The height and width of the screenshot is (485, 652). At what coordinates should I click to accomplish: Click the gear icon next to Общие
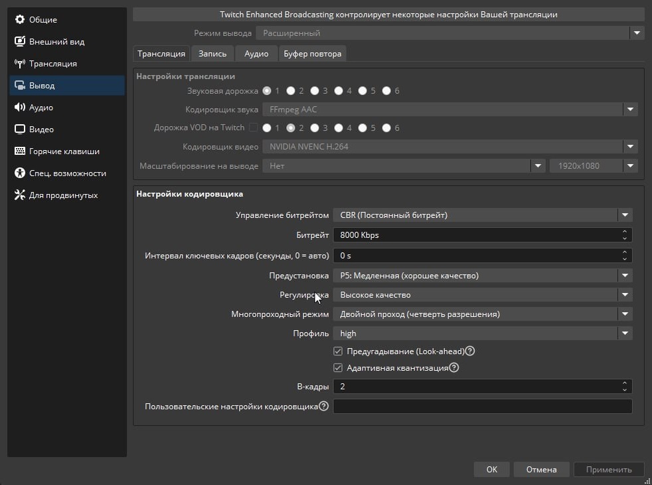19,19
